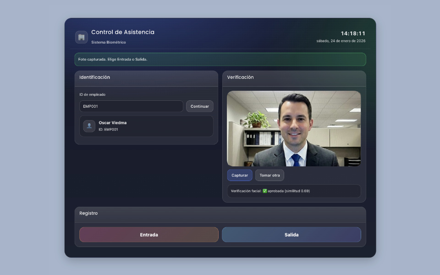Click the "ID: EMP001" text under employee name
The width and height of the screenshot is (440, 275).
click(108, 130)
